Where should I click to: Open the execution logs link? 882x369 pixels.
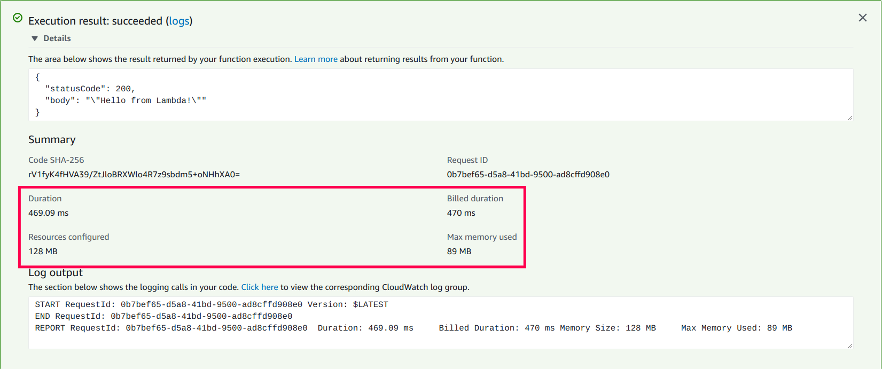click(178, 21)
